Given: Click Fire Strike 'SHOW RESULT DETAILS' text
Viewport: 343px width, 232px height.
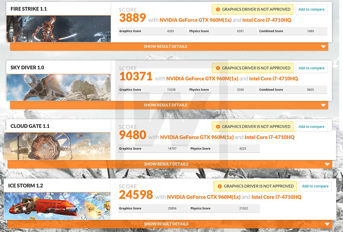Looking at the screenshot, I should [x=165, y=47].
